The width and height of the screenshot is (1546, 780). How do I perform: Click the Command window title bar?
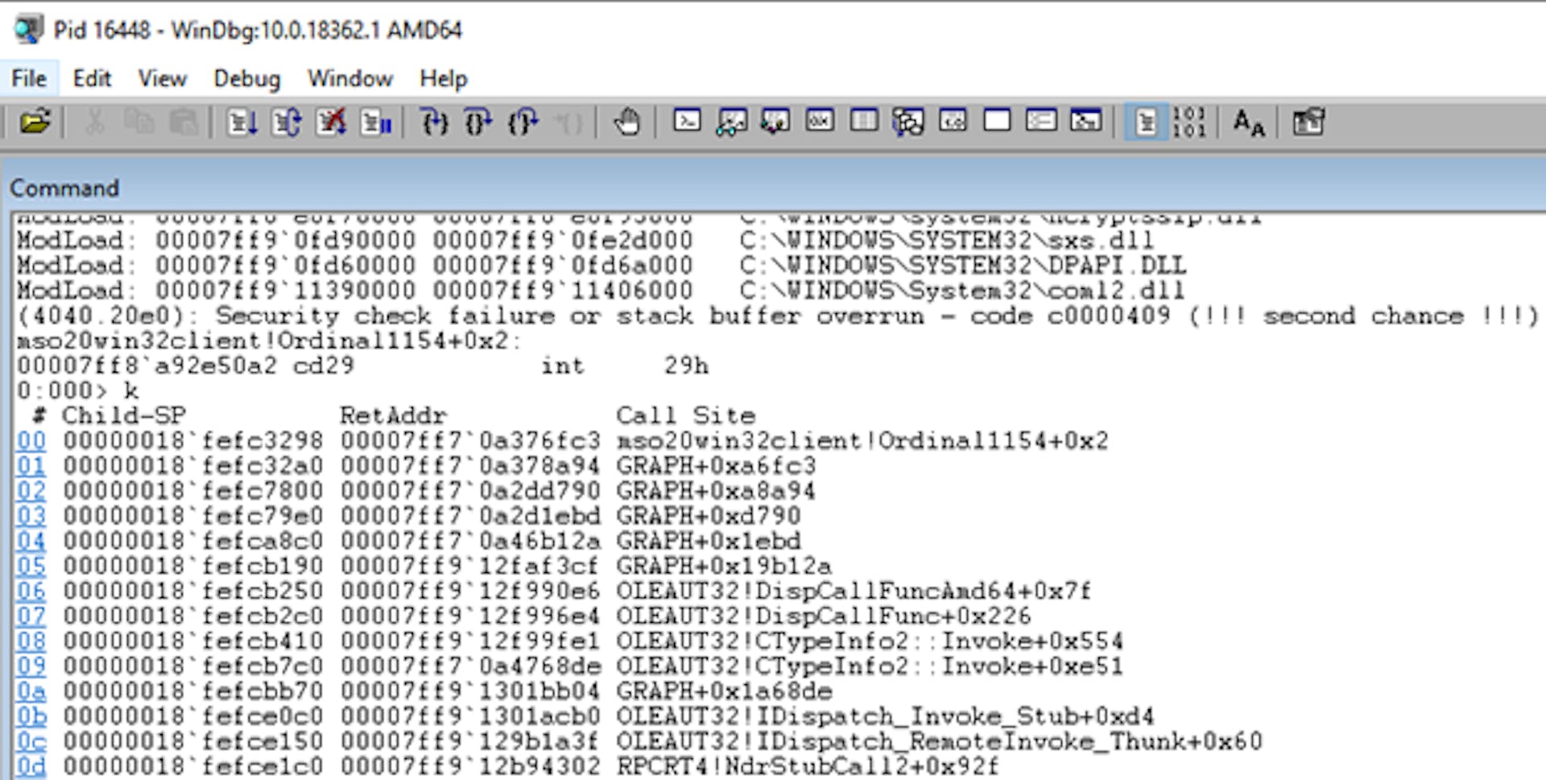773,188
